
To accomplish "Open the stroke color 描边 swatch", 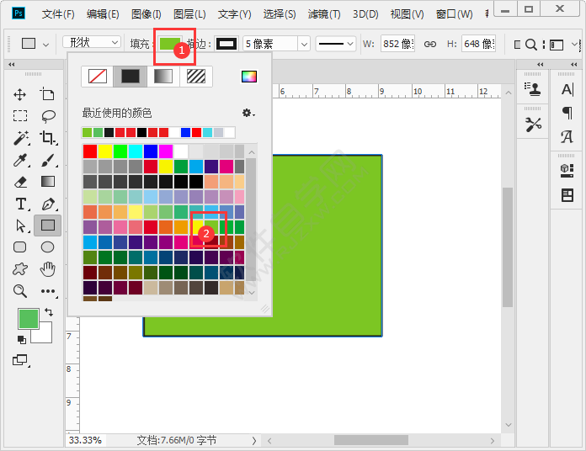I will coord(226,44).
